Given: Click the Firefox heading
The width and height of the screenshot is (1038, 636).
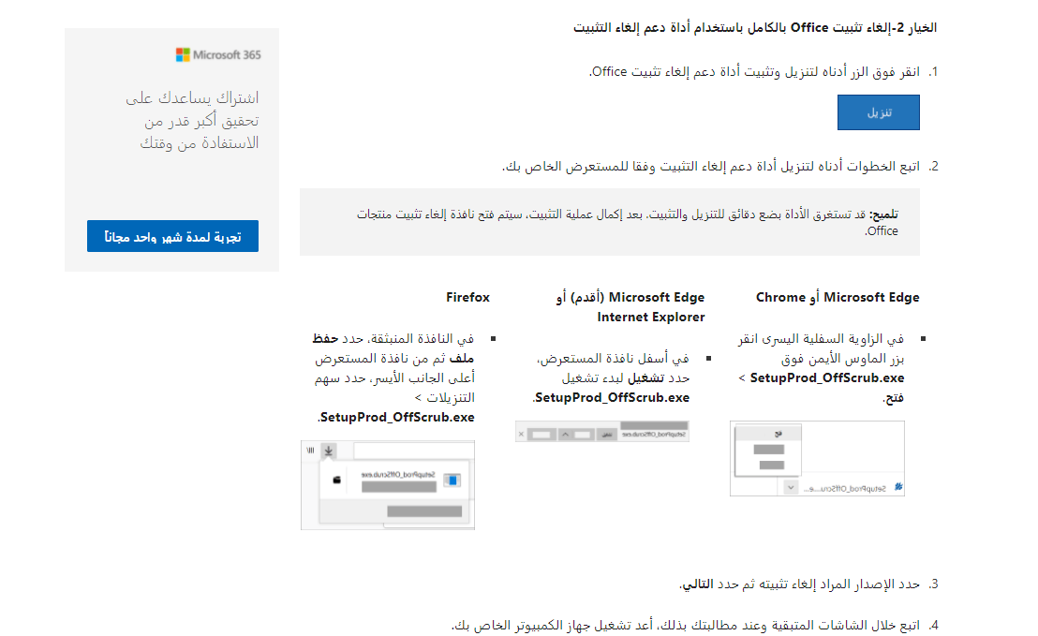Looking at the screenshot, I should 467,298.
